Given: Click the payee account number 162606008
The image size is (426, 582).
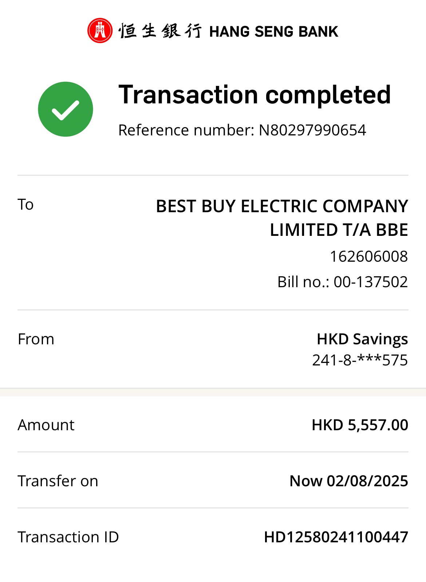Looking at the screenshot, I should [368, 257].
